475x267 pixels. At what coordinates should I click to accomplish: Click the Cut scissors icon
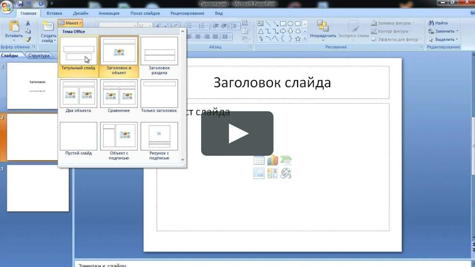point(28,23)
